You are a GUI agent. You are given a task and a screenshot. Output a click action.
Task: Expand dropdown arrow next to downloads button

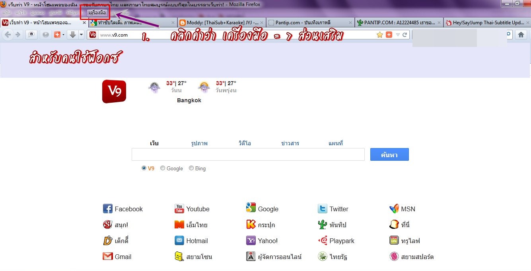pyautogui.click(x=81, y=35)
